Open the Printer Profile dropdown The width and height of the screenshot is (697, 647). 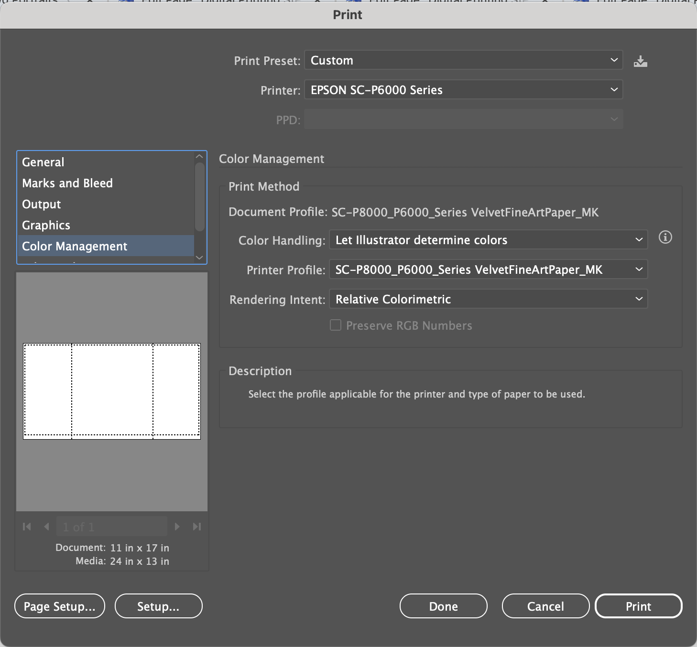pyautogui.click(x=488, y=270)
